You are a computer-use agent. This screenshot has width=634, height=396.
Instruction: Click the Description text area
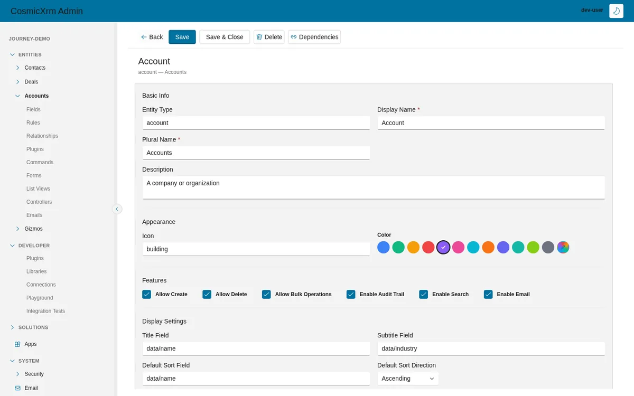click(x=374, y=187)
